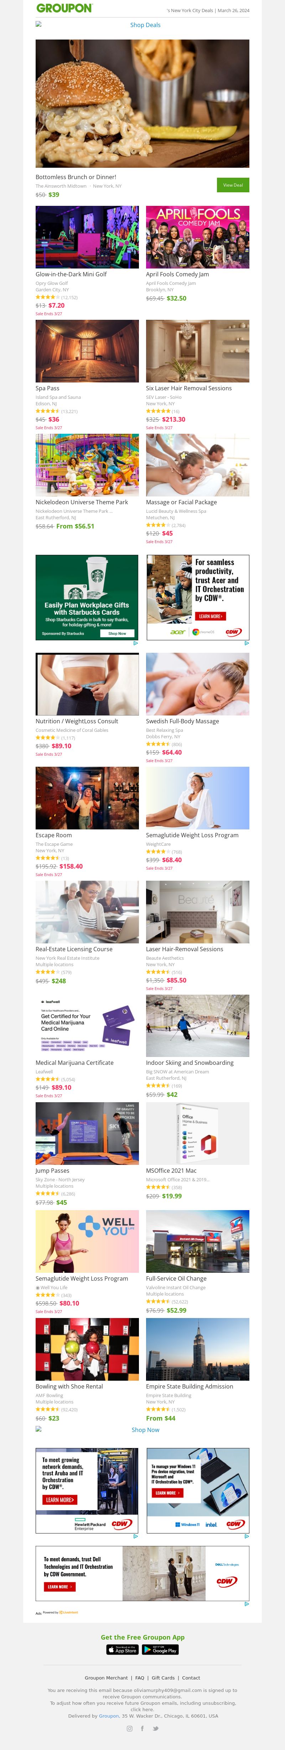This screenshot has height=1750, width=285.
Task: Visit Groupon's Instagram via the footer icon
Action: (129, 1728)
